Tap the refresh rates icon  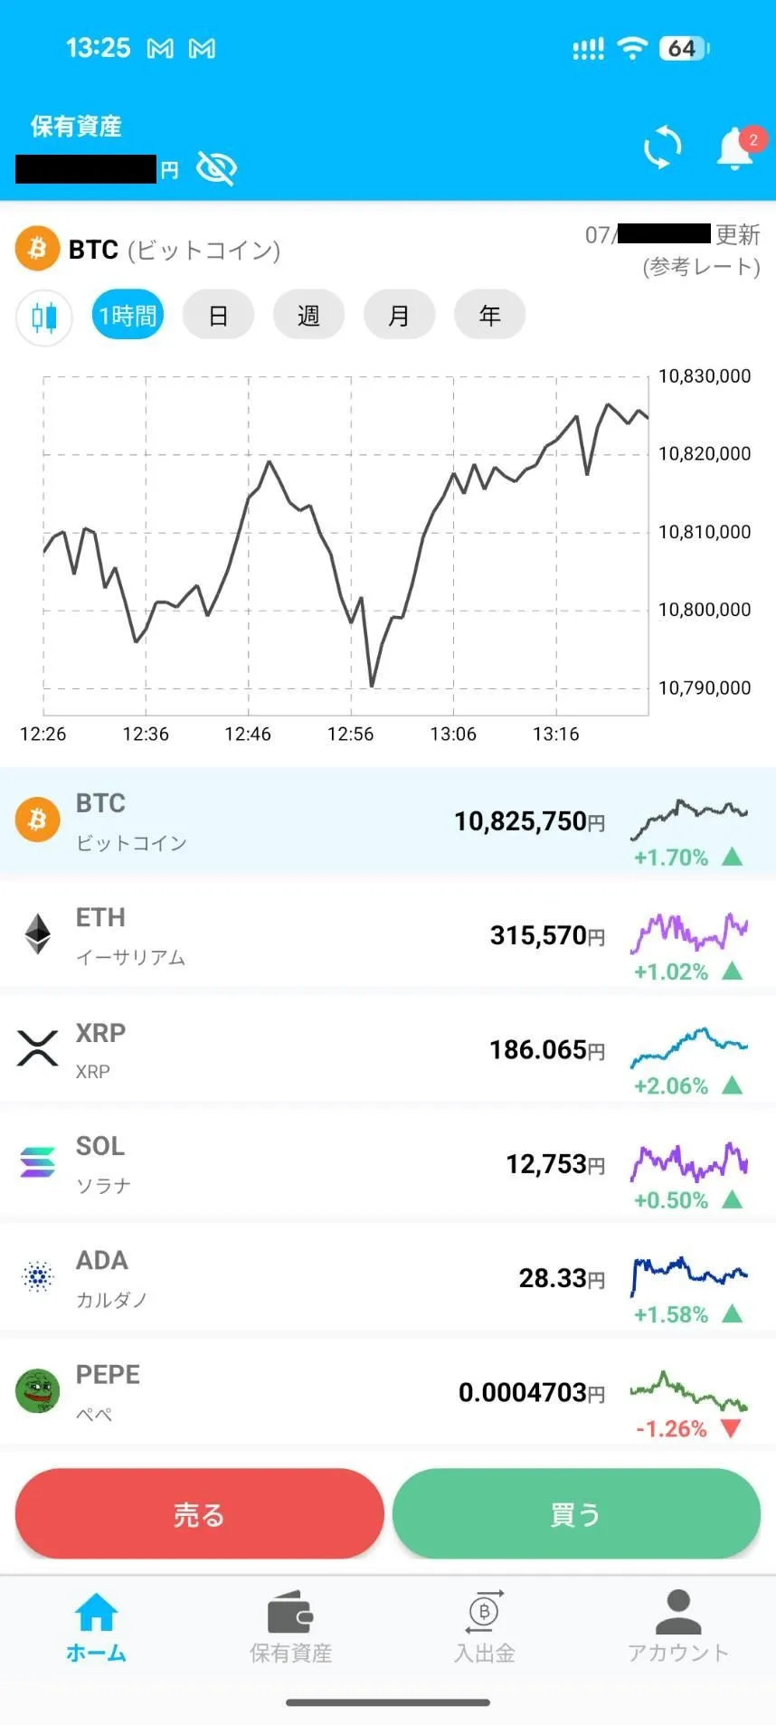pos(662,147)
